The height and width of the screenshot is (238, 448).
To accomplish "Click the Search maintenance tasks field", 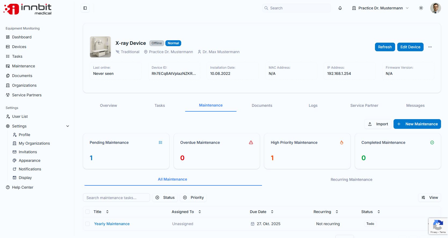I will pyautogui.click(x=116, y=198).
